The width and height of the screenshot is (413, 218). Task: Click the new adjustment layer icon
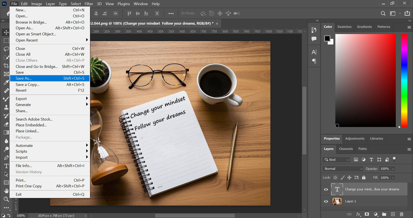coord(376,214)
